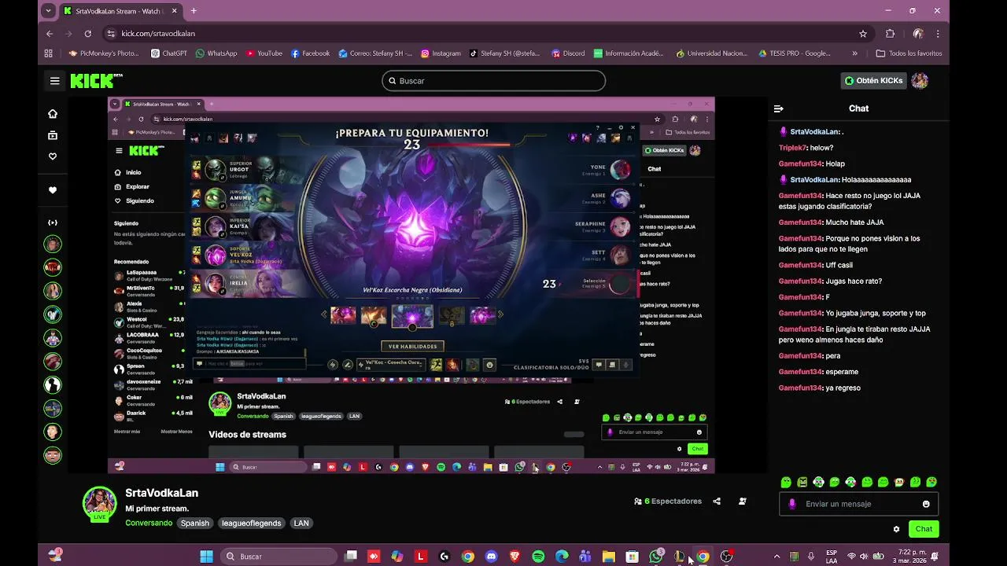Open File Explorer from the taskbar
Screen dimensions: 1007x566
pyautogui.click(x=609, y=557)
